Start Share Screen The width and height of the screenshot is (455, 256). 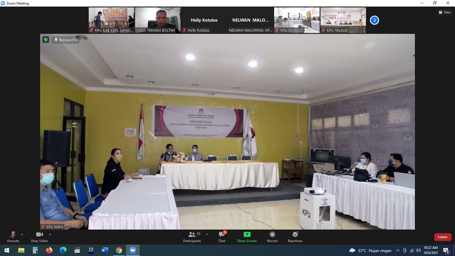[x=247, y=237]
